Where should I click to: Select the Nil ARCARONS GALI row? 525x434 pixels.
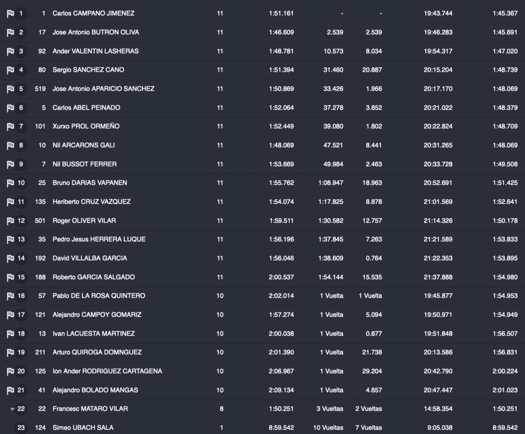pyautogui.click(x=84, y=146)
